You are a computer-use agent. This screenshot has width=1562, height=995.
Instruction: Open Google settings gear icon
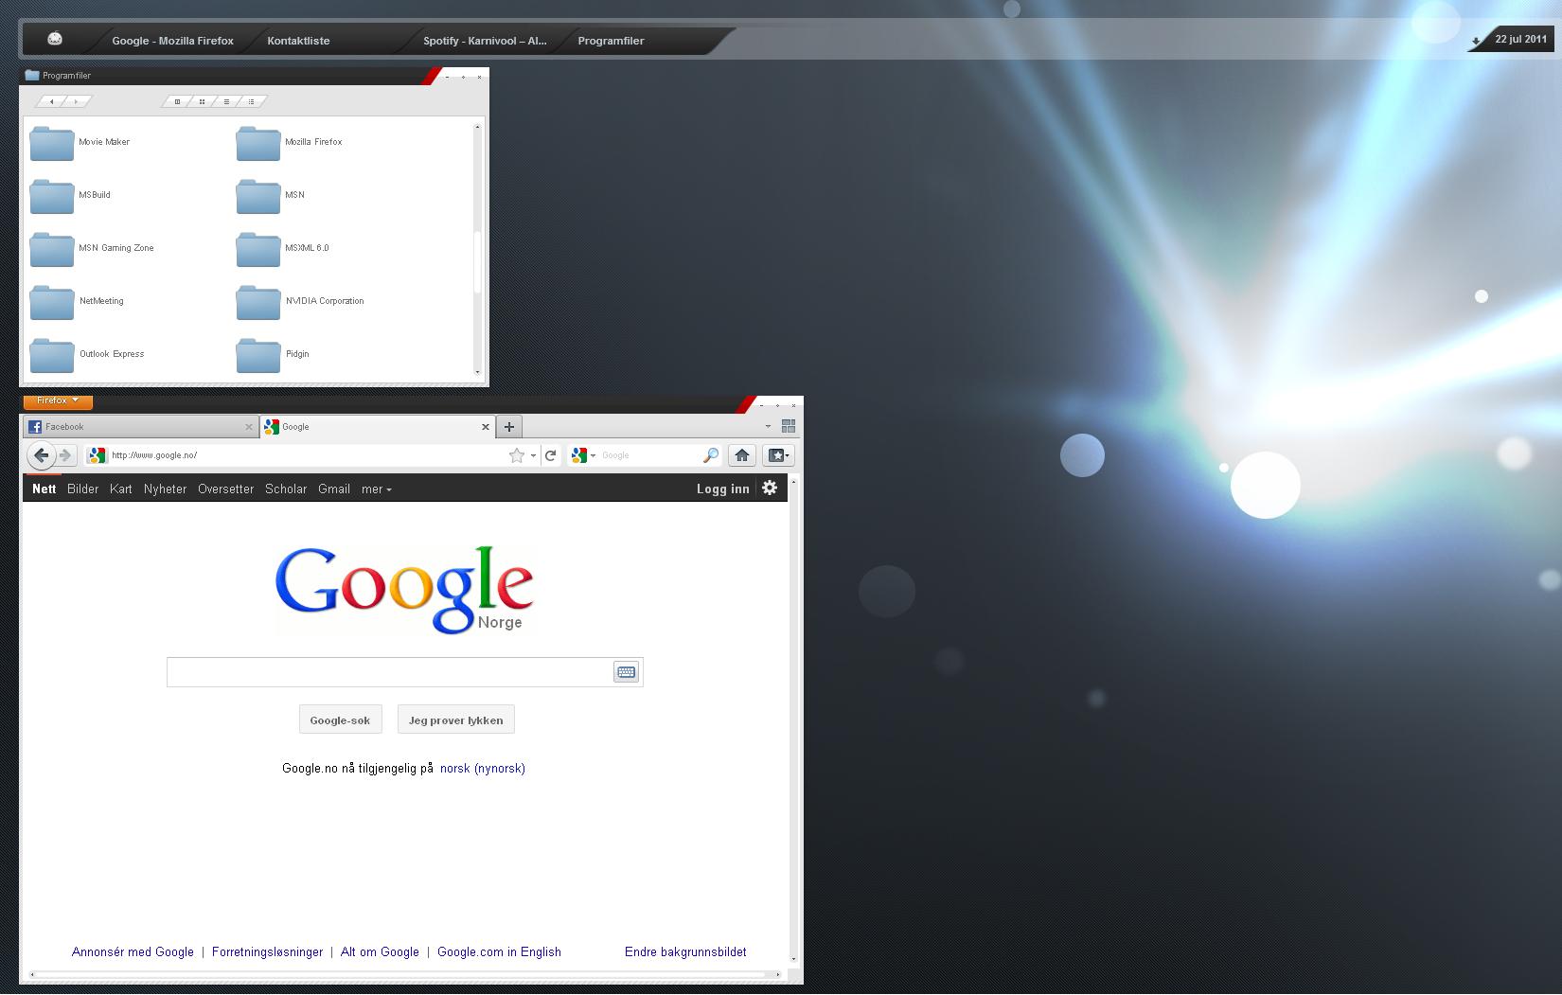[770, 489]
